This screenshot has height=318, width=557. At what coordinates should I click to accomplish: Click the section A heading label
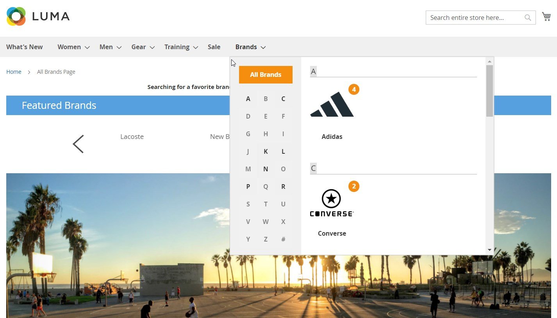tap(313, 71)
